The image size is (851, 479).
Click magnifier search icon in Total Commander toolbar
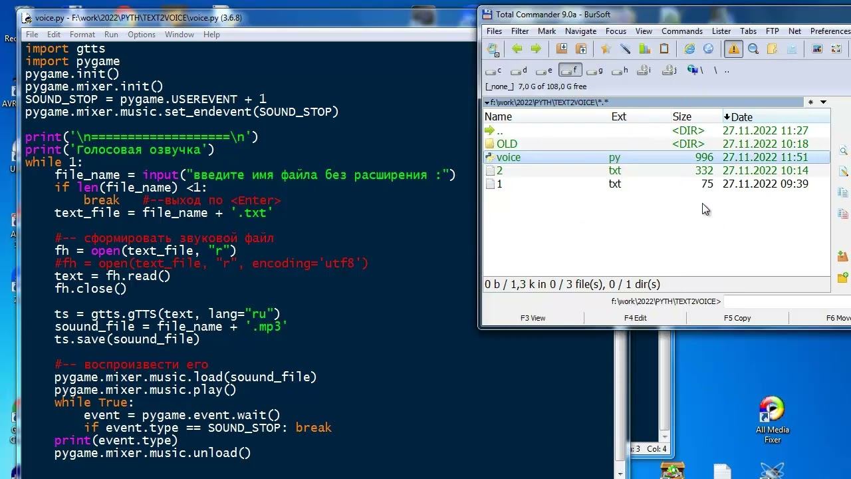pos(753,49)
